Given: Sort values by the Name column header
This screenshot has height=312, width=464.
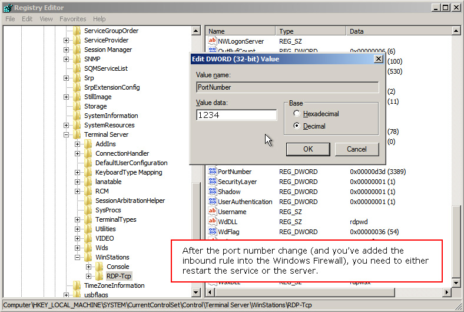Looking at the screenshot, I should click(x=241, y=31).
